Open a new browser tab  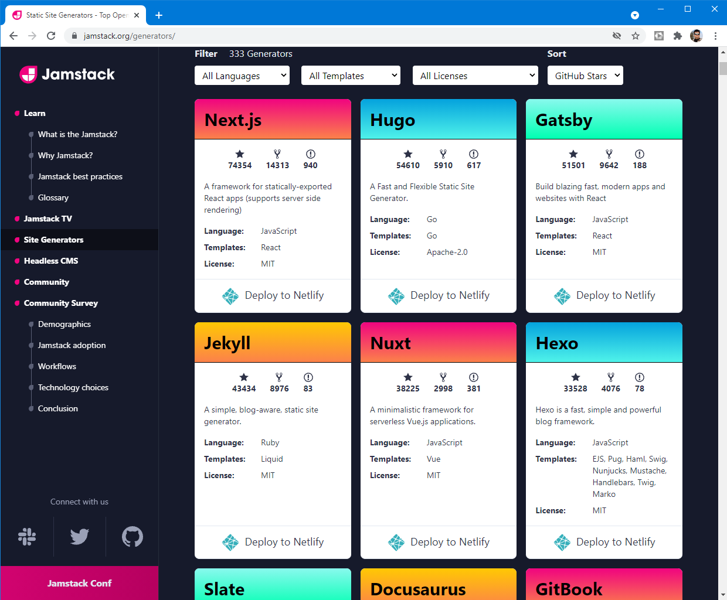click(x=159, y=15)
